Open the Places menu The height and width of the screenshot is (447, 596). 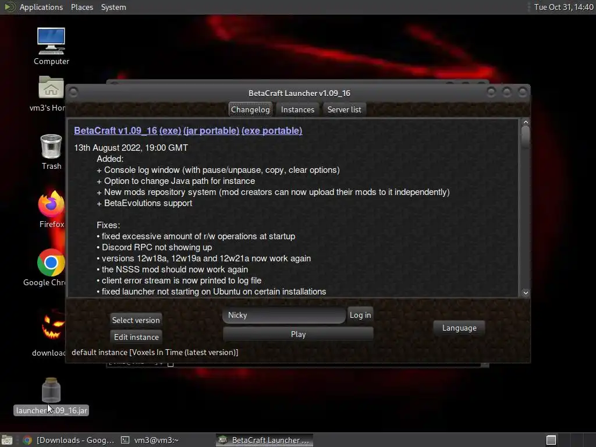tap(82, 7)
